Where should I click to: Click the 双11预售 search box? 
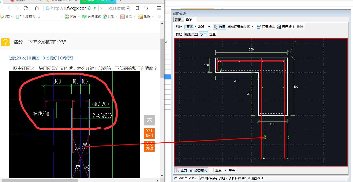pos(117,8)
